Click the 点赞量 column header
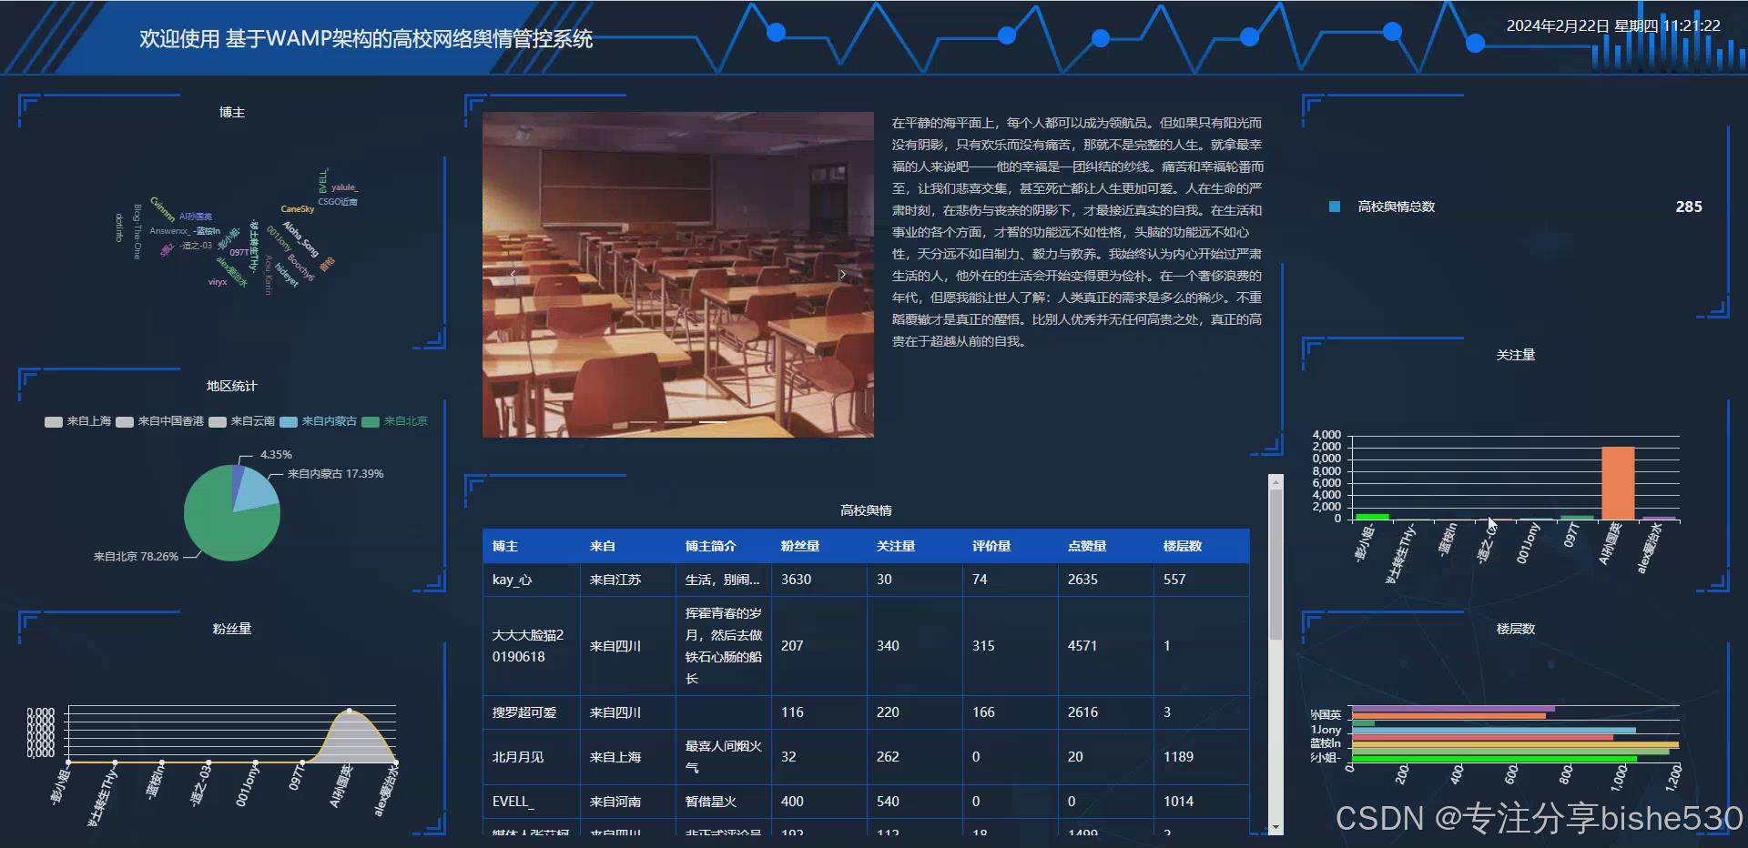Viewport: 1748px width, 848px height. tap(1089, 546)
